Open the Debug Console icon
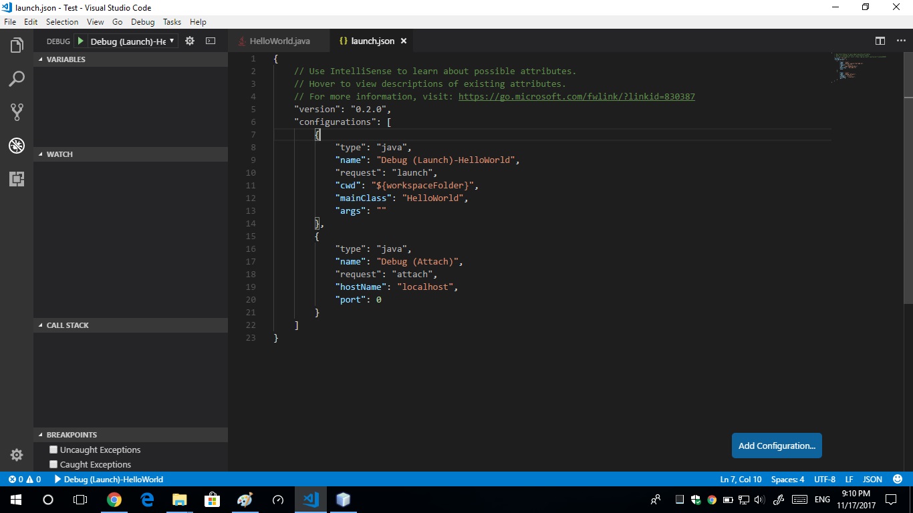The width and height of the screenshot is (913, 513). click(x=211, y=41)
